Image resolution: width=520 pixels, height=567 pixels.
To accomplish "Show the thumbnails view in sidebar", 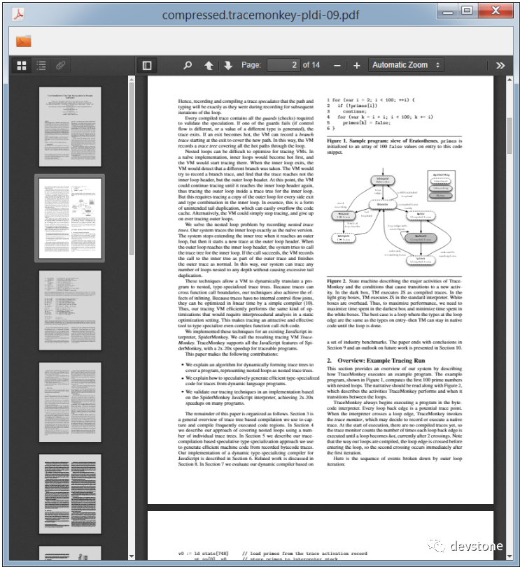I will tap(22, 66).
